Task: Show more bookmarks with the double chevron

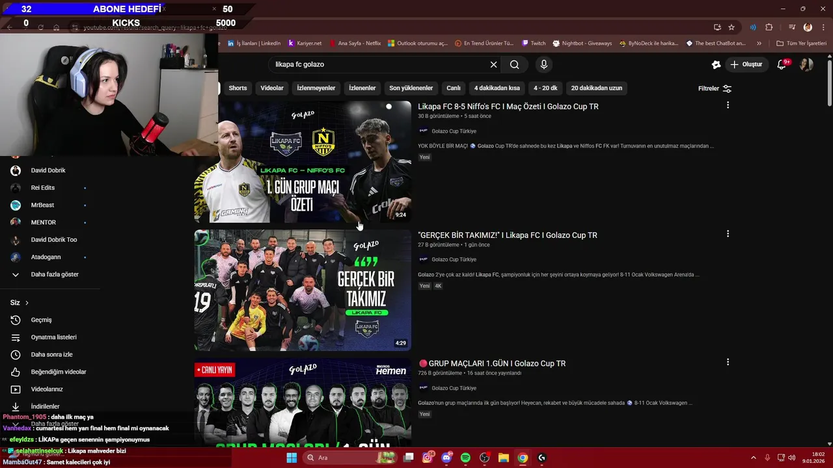Action: [759, 44]
